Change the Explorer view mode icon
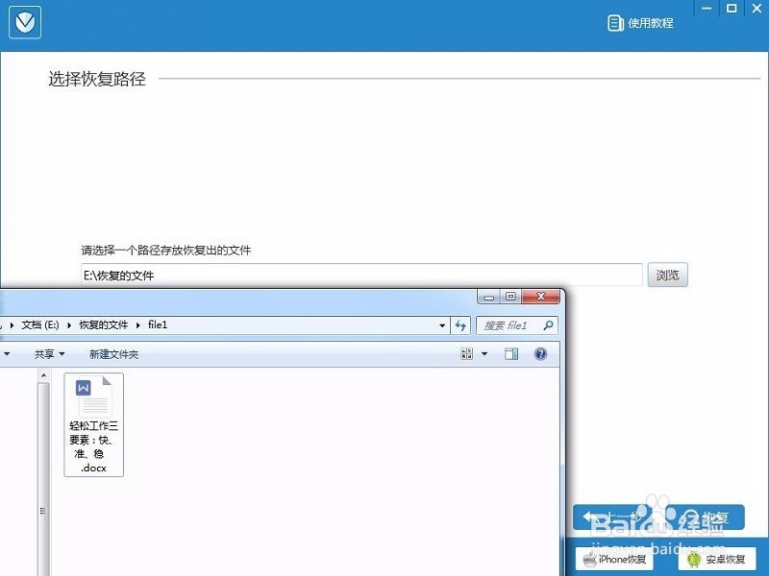This screenshot has height=576, width=769. tap(466, 353)
